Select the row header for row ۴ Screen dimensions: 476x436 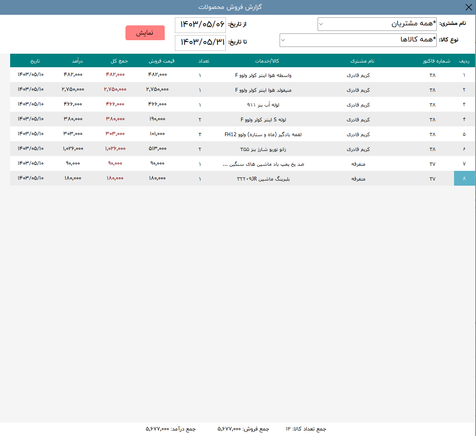click(x=464, y=119)
